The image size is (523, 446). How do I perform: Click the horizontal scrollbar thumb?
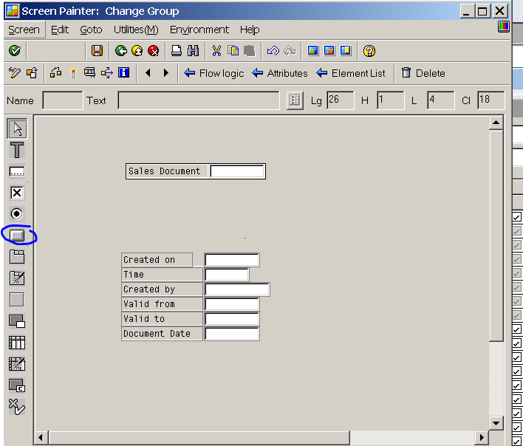click(199, 437)
